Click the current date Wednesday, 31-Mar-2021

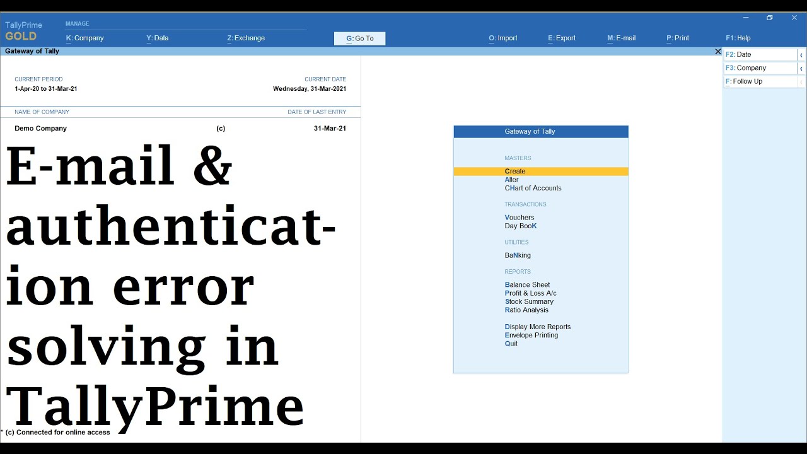[x=310, y=89]
